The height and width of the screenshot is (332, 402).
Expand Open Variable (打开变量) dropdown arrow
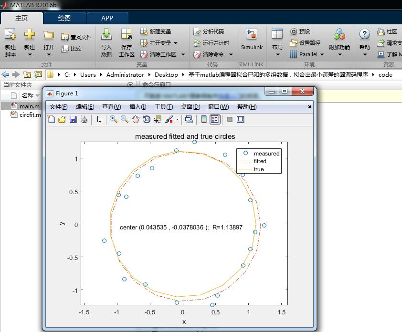tap(176, 43)
